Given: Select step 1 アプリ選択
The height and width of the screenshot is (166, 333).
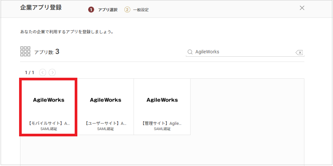Looking at the screenshot, I should pos(103,10).
